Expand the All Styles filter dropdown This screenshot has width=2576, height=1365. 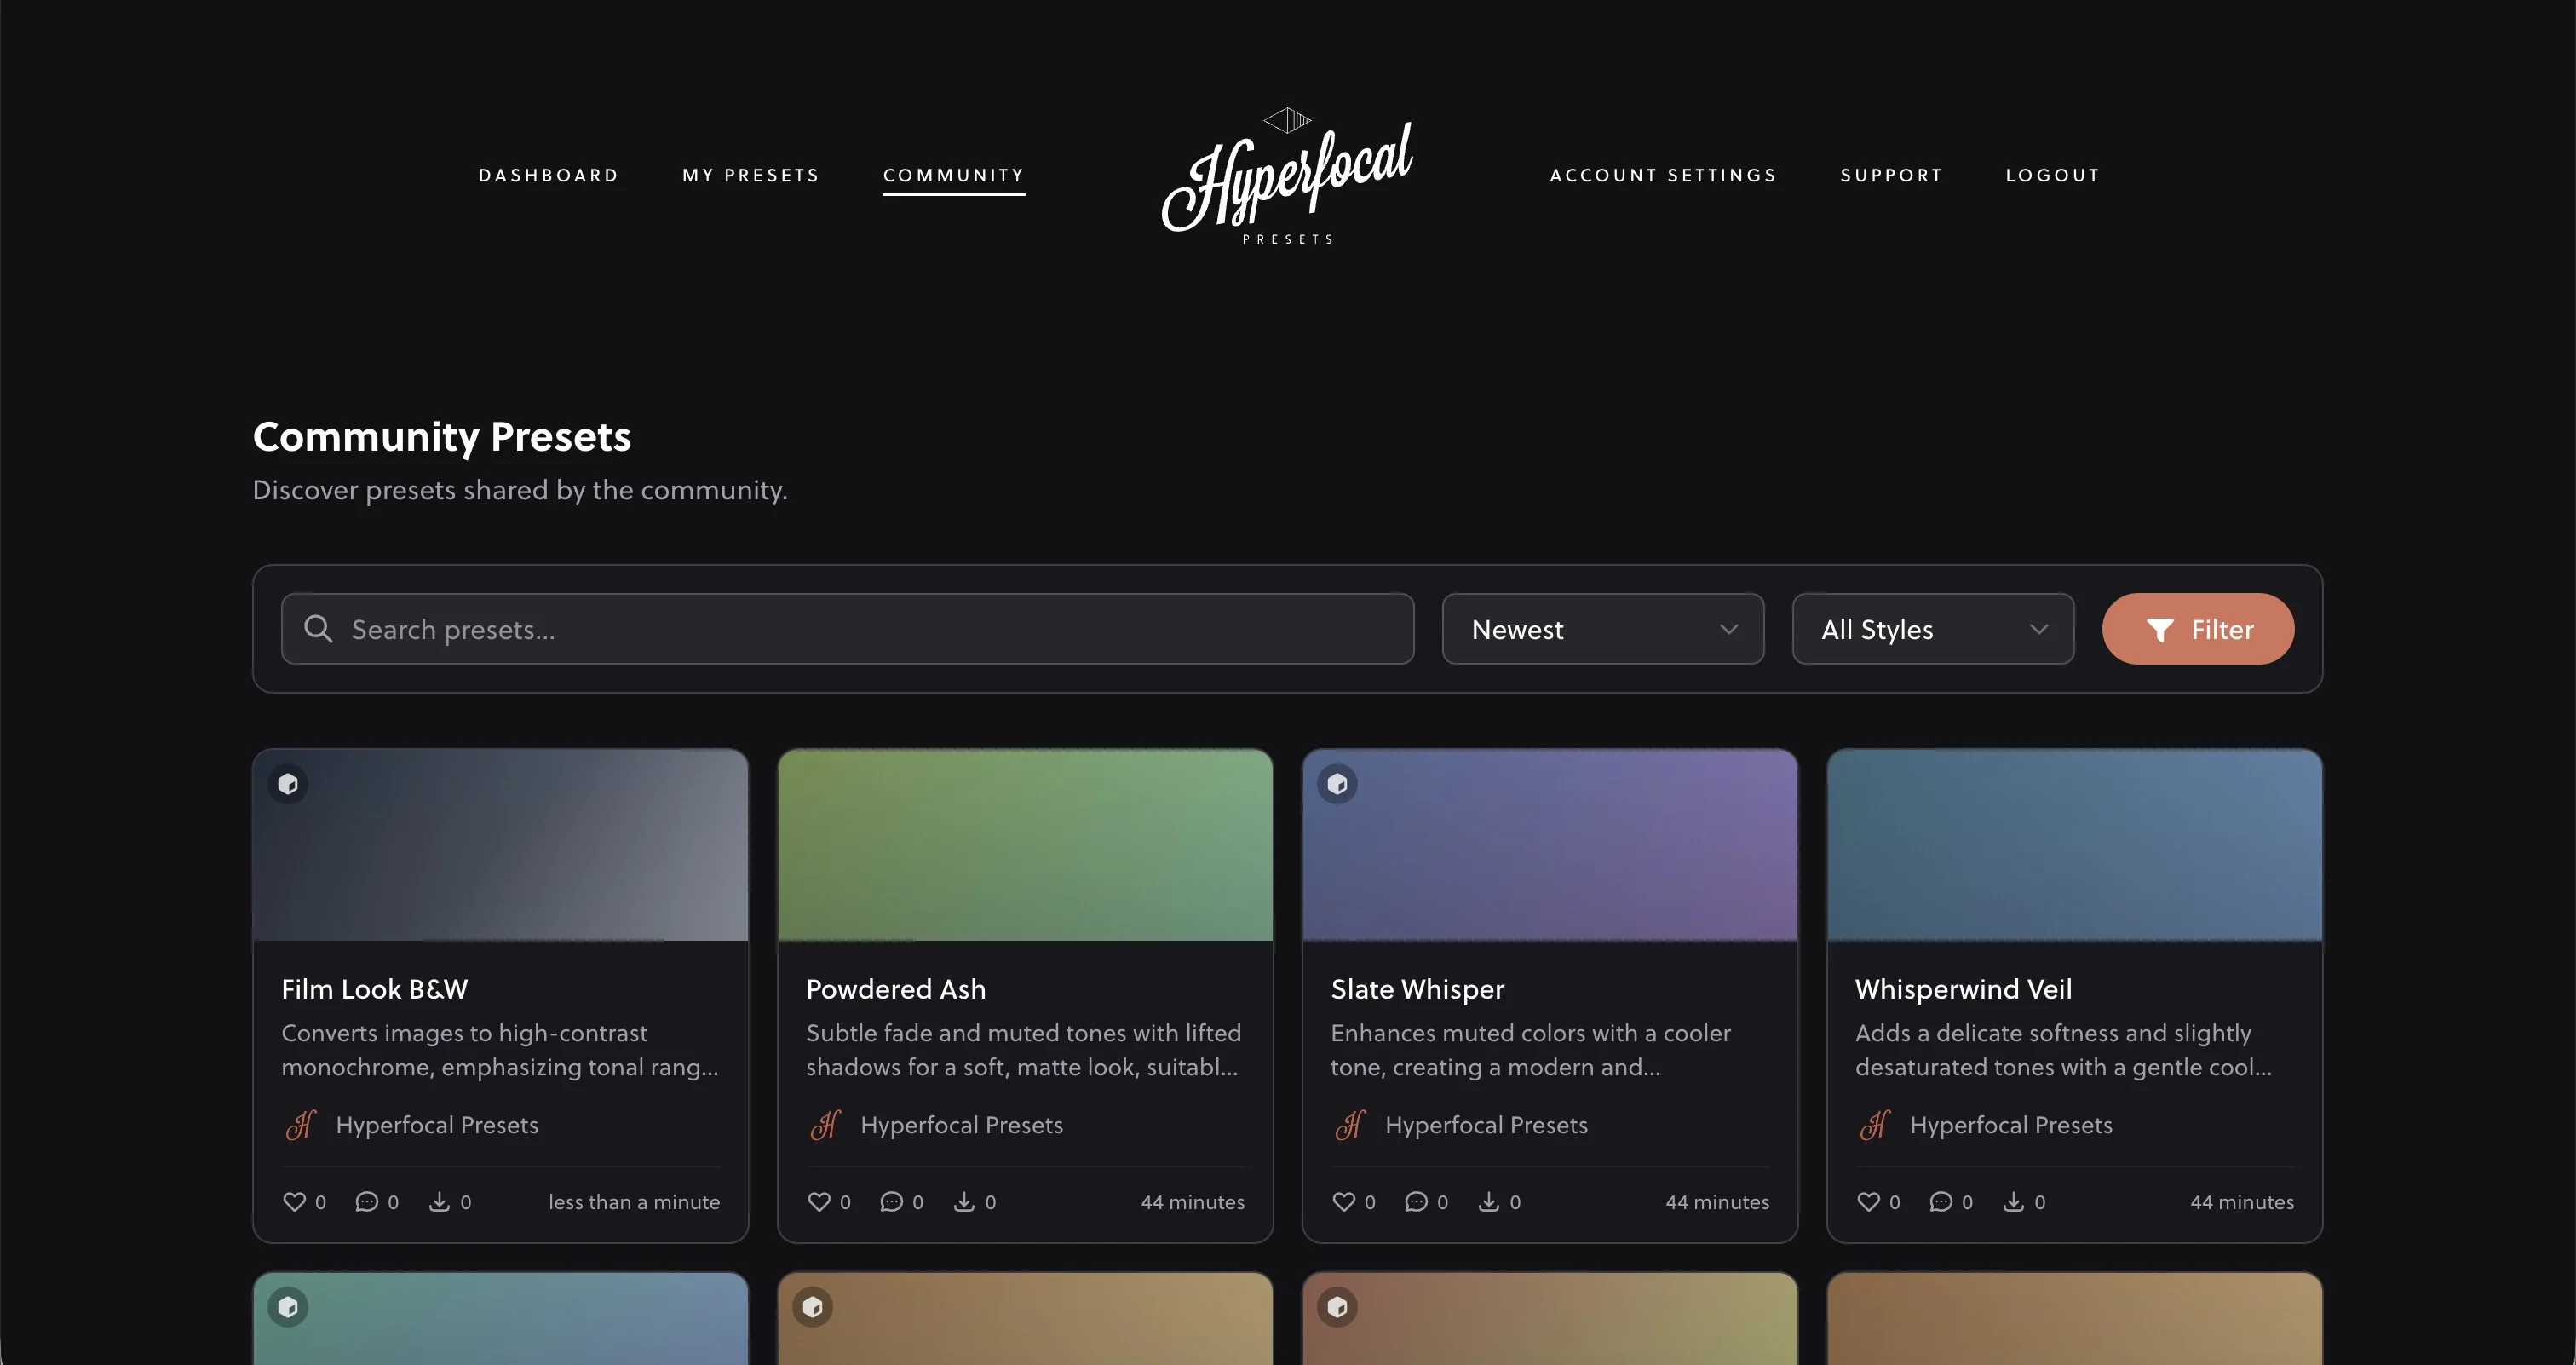1932,628
